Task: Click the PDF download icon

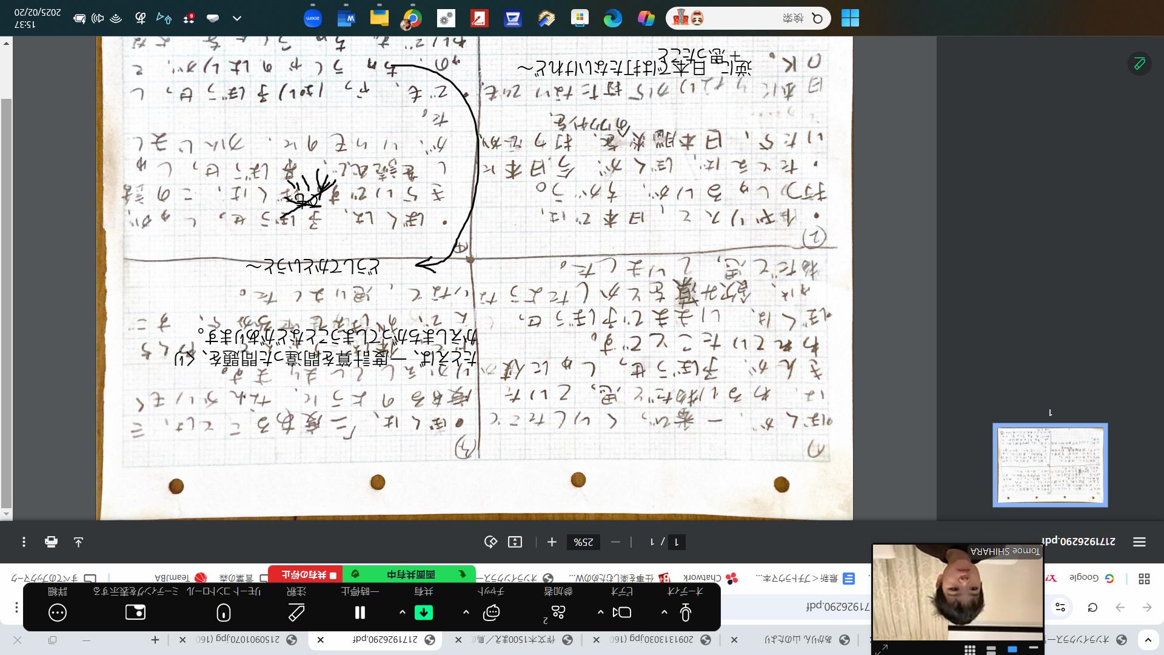Action: click(x=78, y=542)
